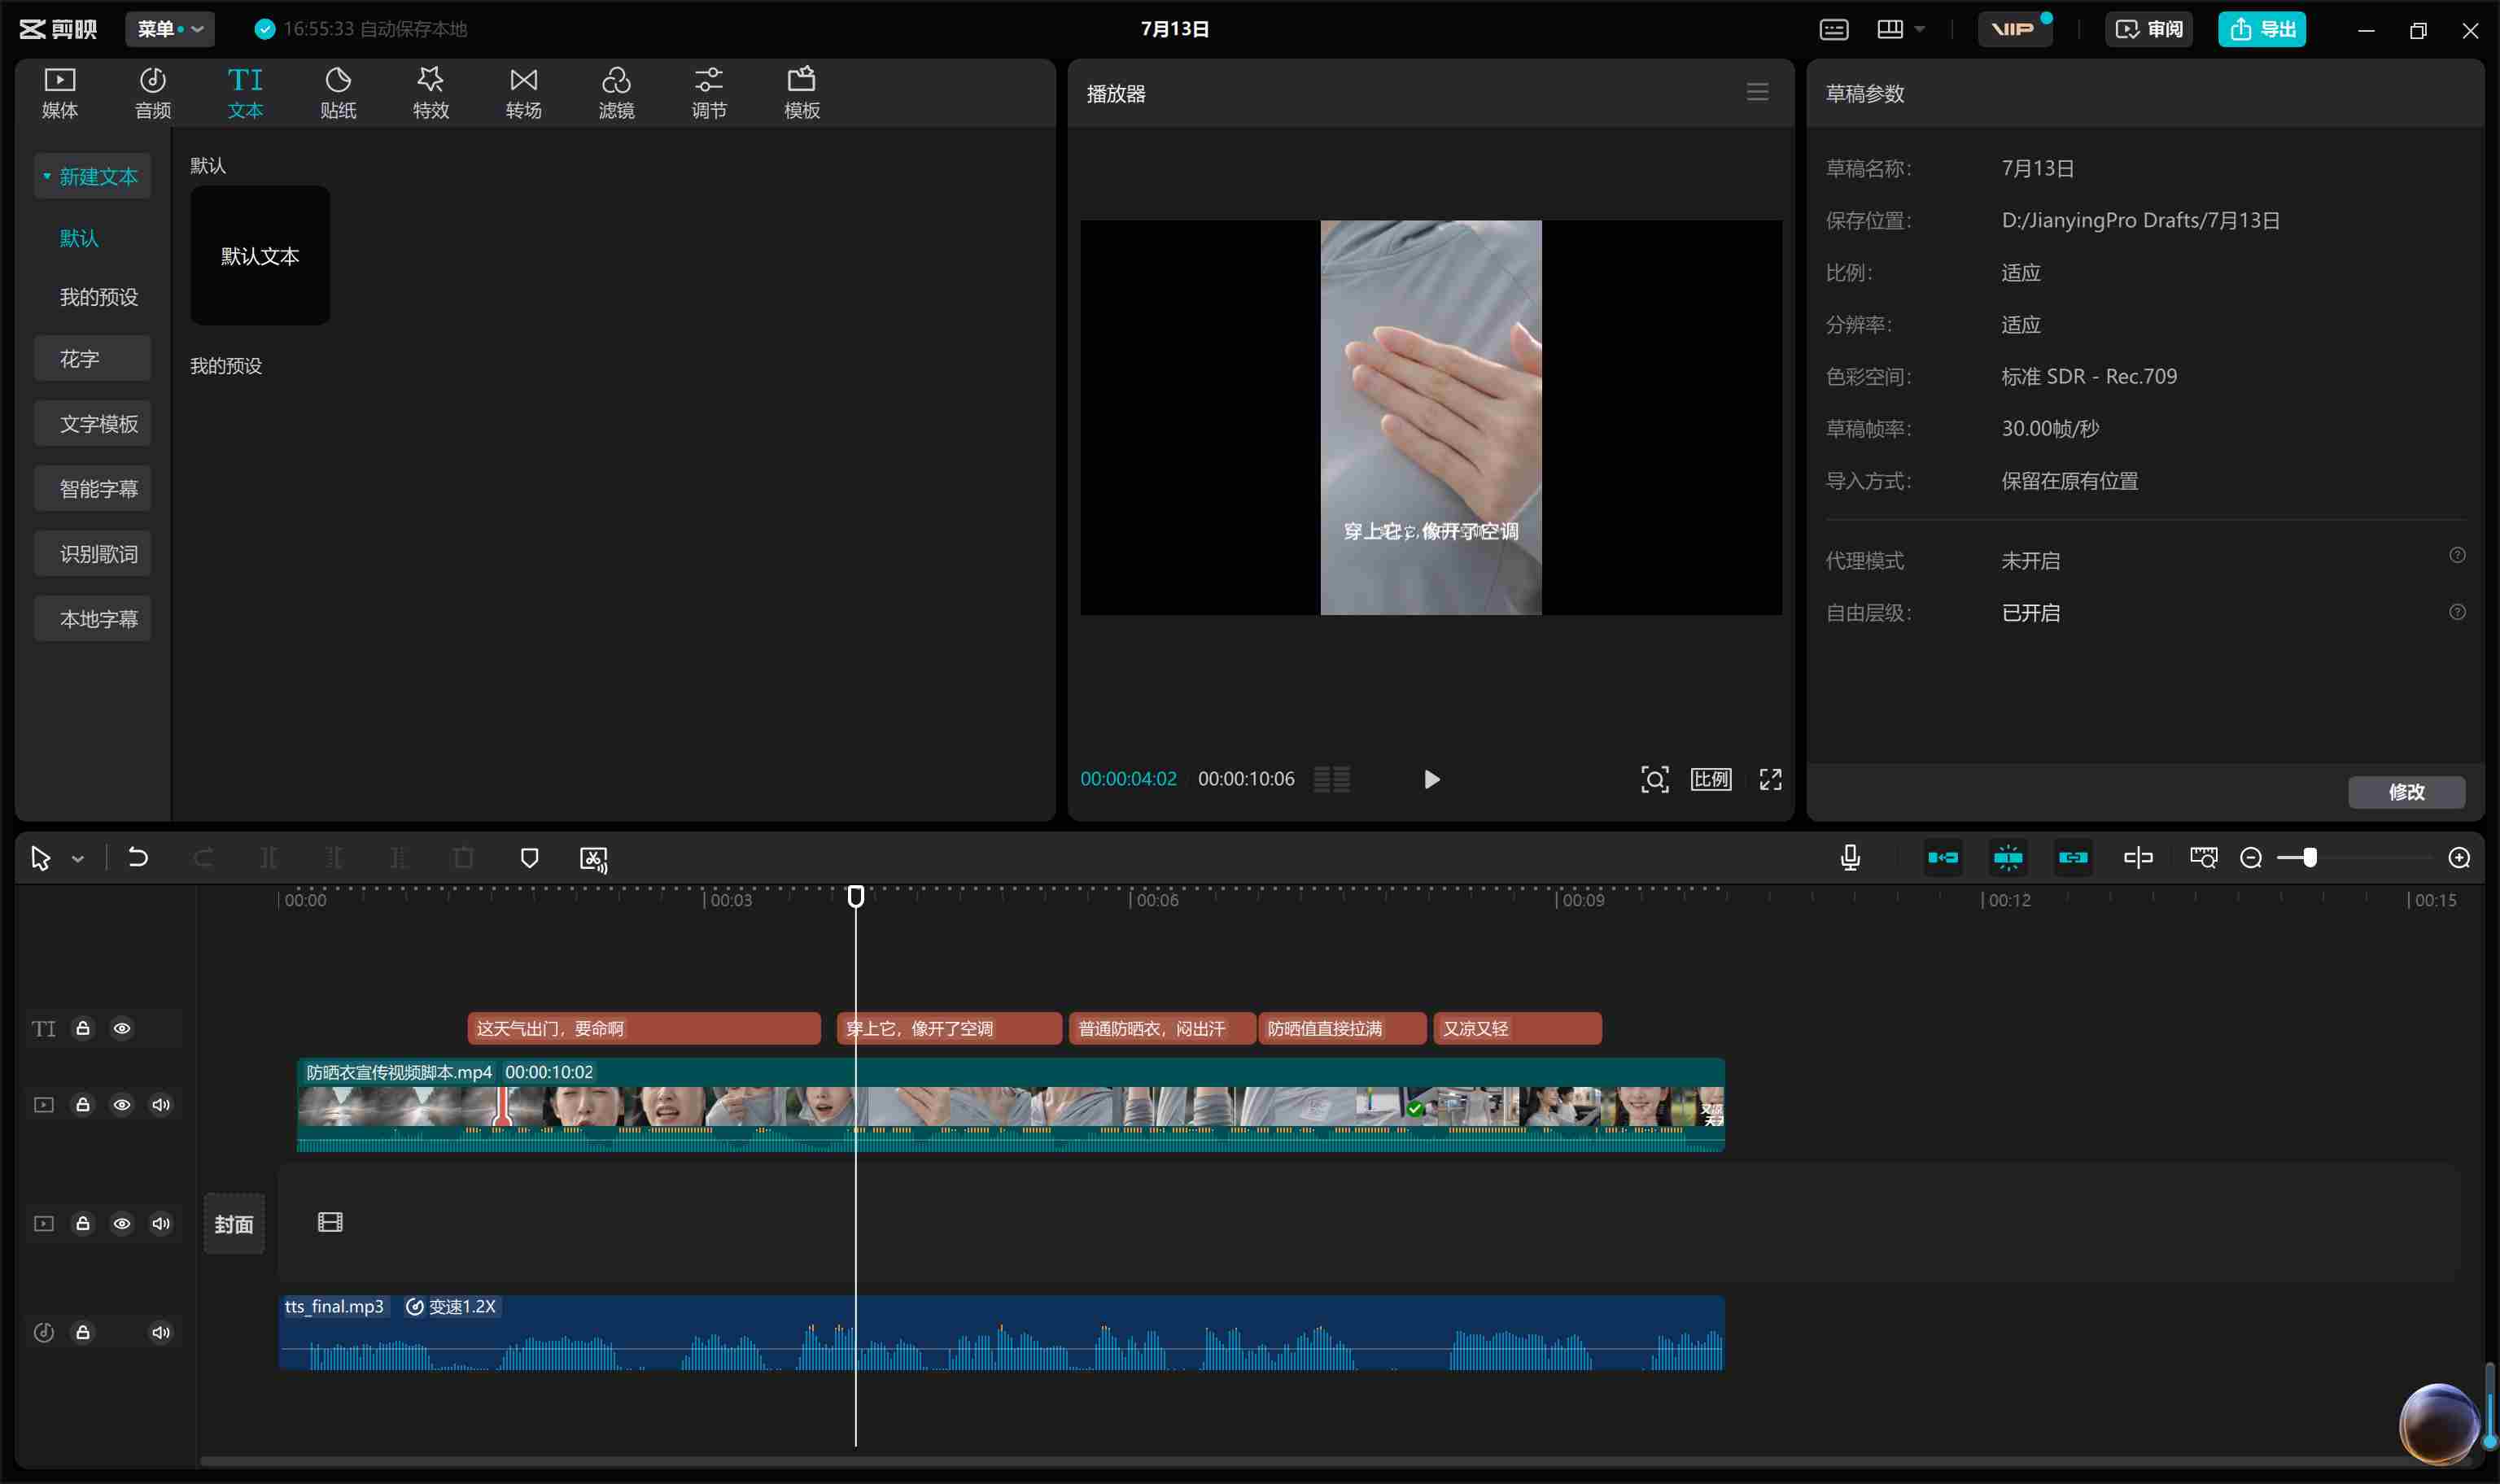Select the 这天气出门，要命啊 subtitle clip
This screenshot has height=1484, width=2500.
[x=644, y=1028]
